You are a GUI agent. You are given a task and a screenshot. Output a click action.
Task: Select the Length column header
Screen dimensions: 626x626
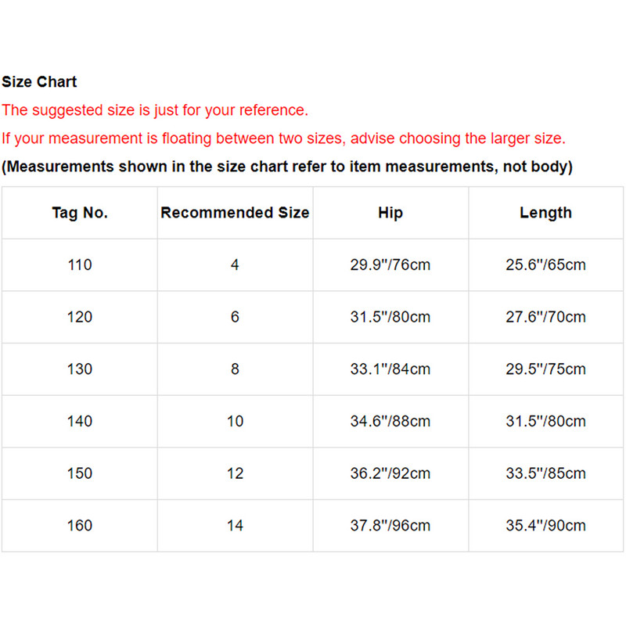click(x=545, y=213)
